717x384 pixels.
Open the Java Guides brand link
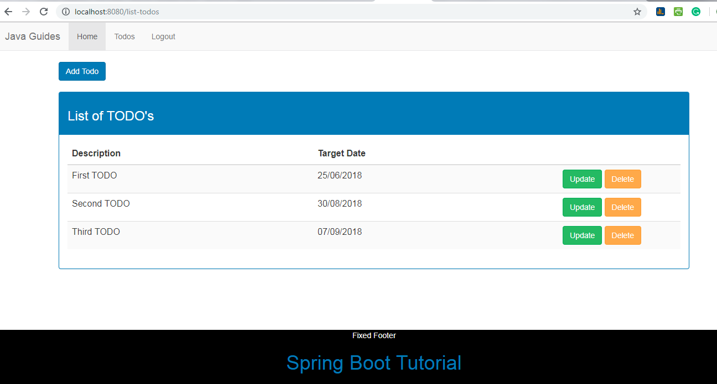click(x=33, y=36)
